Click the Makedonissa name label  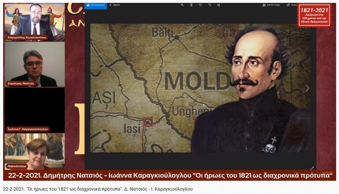[x=17, y=166]
